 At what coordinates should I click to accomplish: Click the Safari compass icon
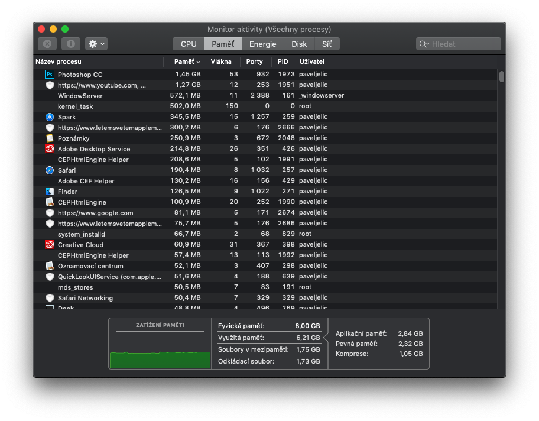coord(50,170)
